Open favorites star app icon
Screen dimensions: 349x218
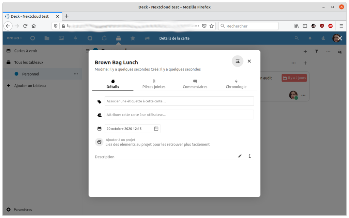pyautogui.click(x=133, y=38)
